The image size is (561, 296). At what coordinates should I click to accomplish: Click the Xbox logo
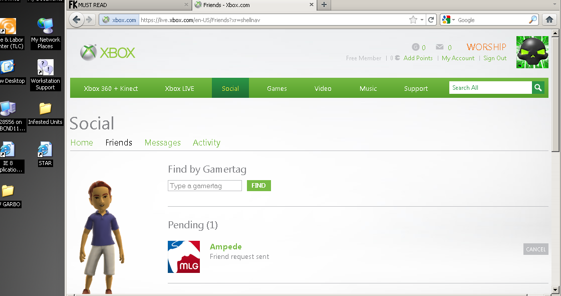[x=108, y=52]
